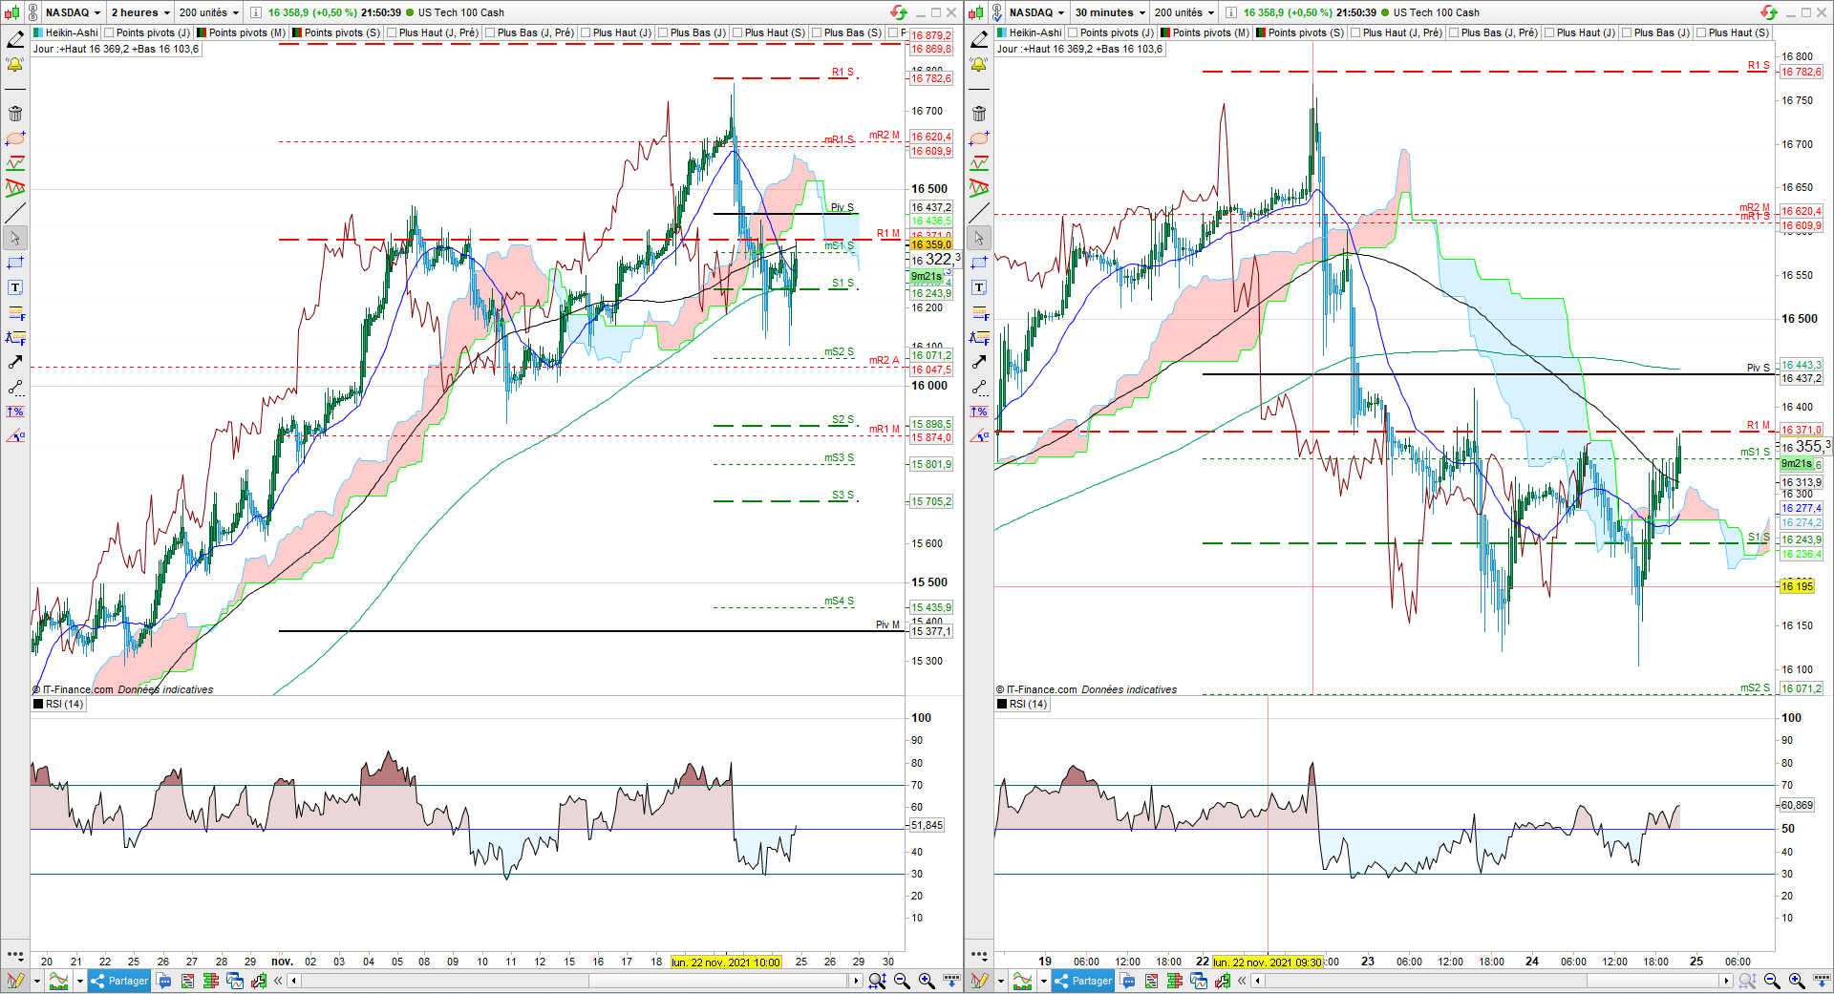Viewport: 1834px width, 994px height.
Task: Choose the cursor pointer tool in left chart
Action: click(15, 238)
